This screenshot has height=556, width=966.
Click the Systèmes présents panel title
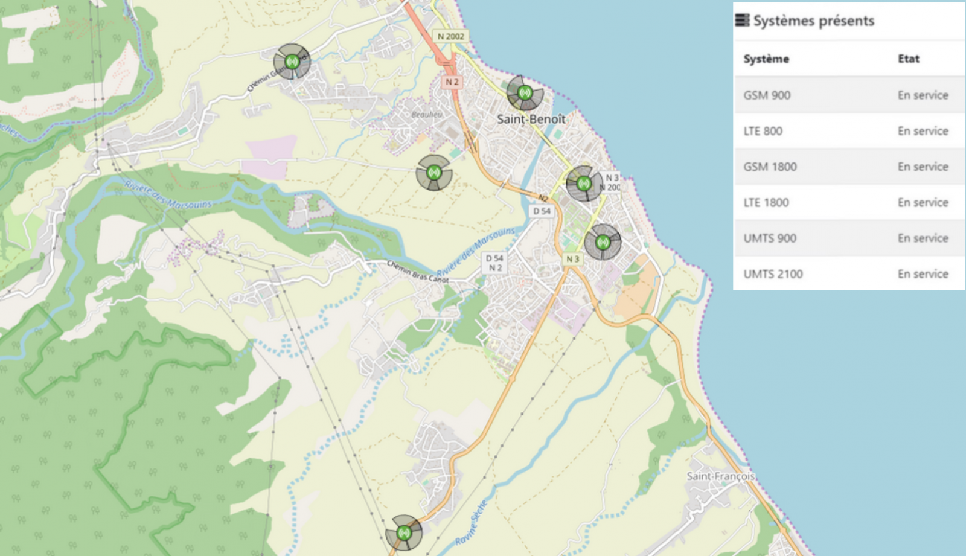(813, 21)
